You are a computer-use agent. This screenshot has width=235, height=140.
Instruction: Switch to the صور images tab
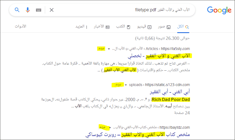tap(164, 27)
